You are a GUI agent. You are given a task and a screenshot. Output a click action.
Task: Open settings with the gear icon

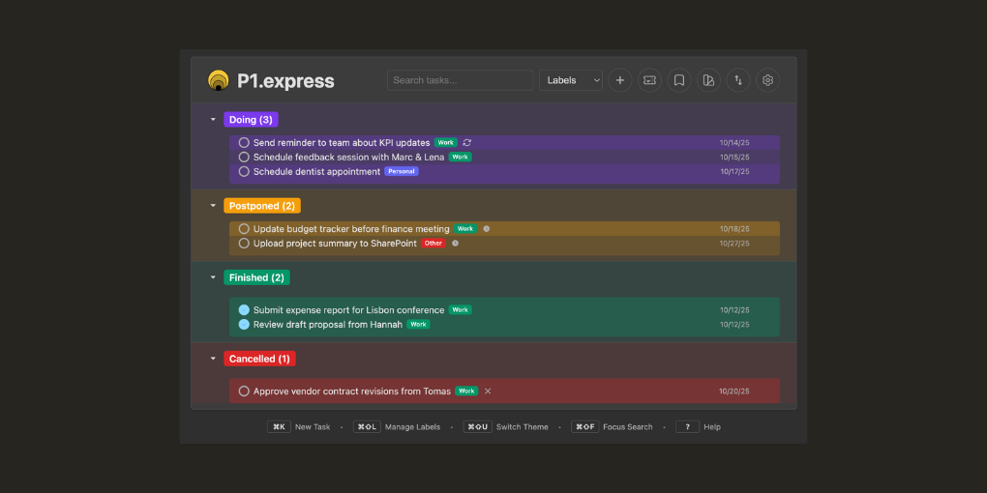pos(767,80)
